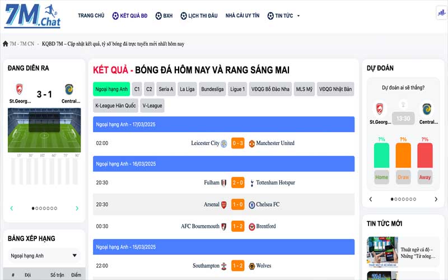The image size is (448, 280).
Task: Click Central Coast crest in Đang Diễn Ra panel
Action: pos(69,90)
